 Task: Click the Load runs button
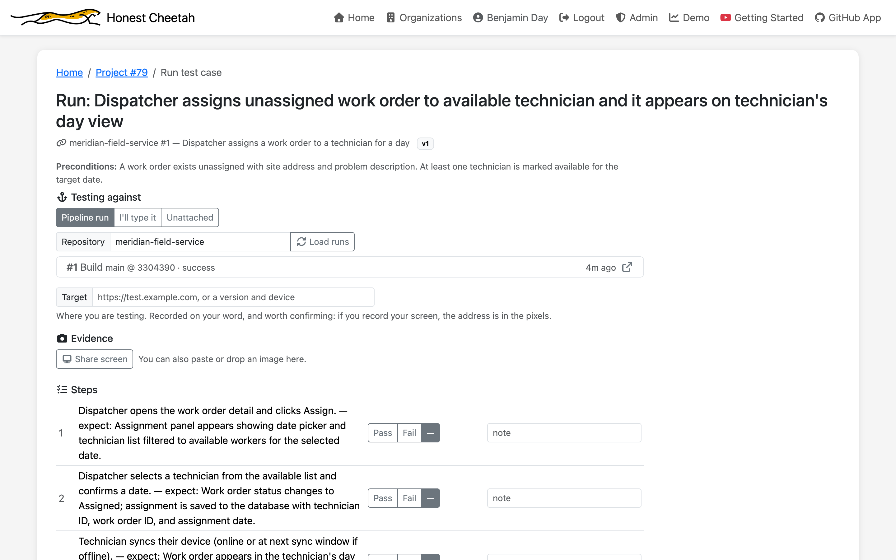click(x=323, y=242)
